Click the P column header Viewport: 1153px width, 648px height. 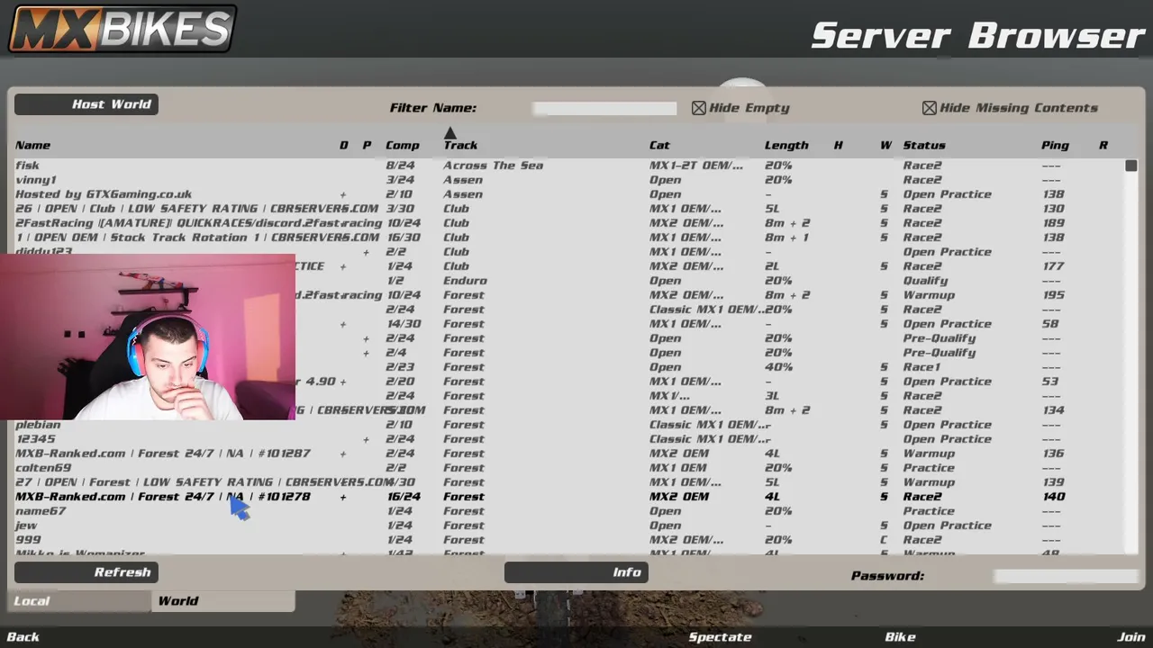367,145
